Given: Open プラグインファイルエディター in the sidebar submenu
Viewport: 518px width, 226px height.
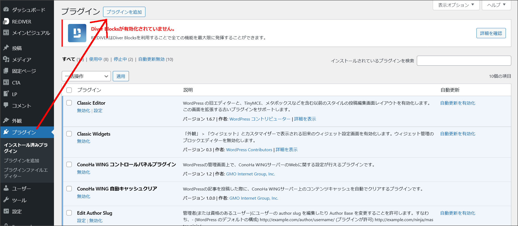Looking at the screenshot, I should 26,173.
